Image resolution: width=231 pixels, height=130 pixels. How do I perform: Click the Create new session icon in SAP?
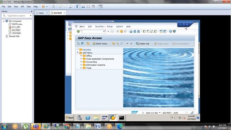pos(161,31)
